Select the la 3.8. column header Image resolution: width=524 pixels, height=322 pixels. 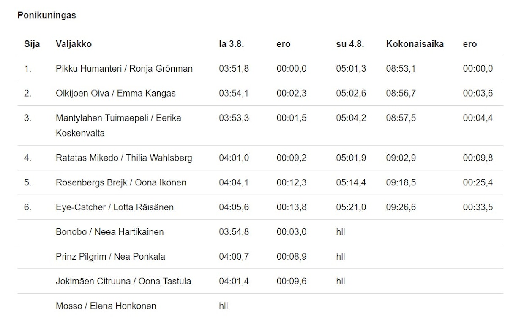tap(231, 44)
